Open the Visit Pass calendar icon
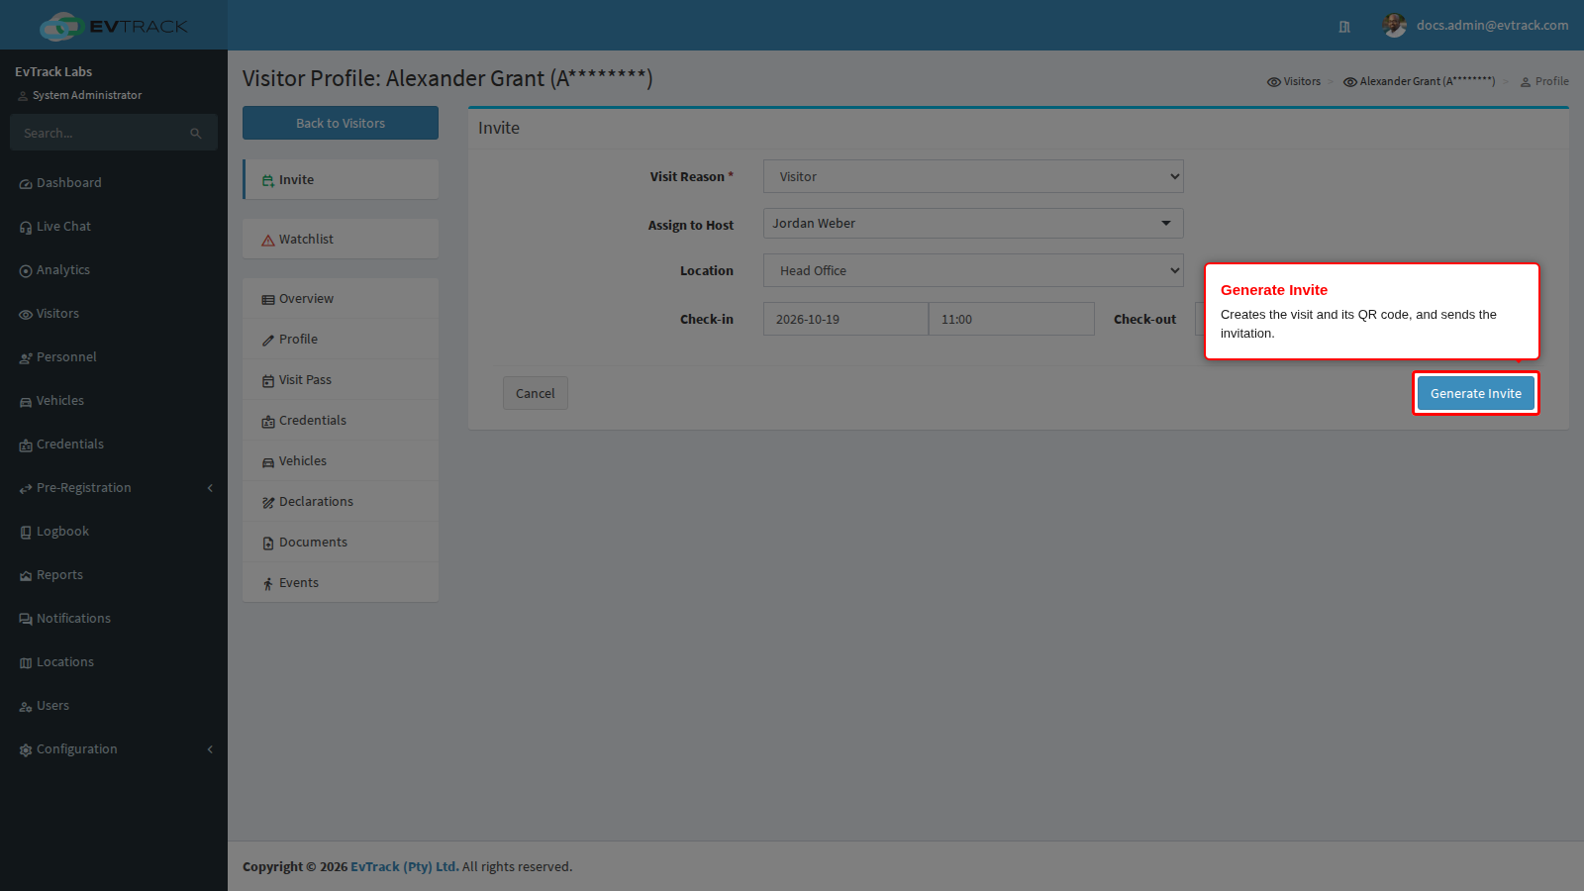Image resolution: width=1584 pixels, height=891 pixels. coord(268,381)
